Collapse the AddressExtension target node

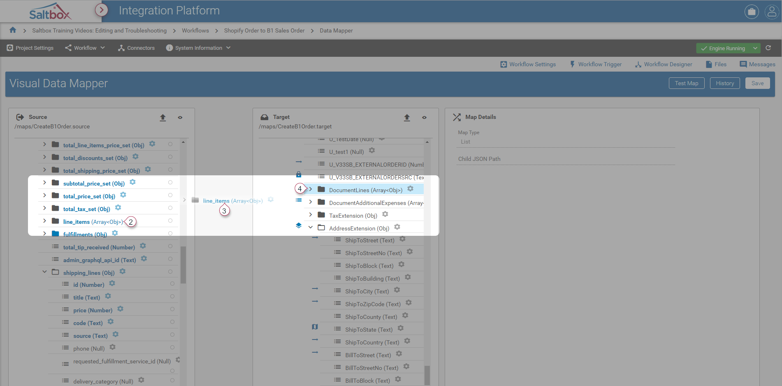[311, 228]
